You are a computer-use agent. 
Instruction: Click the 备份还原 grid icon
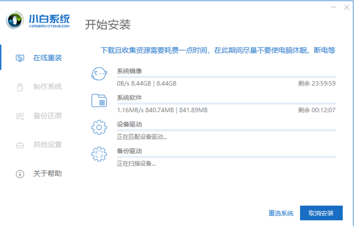tap(20, 116)
